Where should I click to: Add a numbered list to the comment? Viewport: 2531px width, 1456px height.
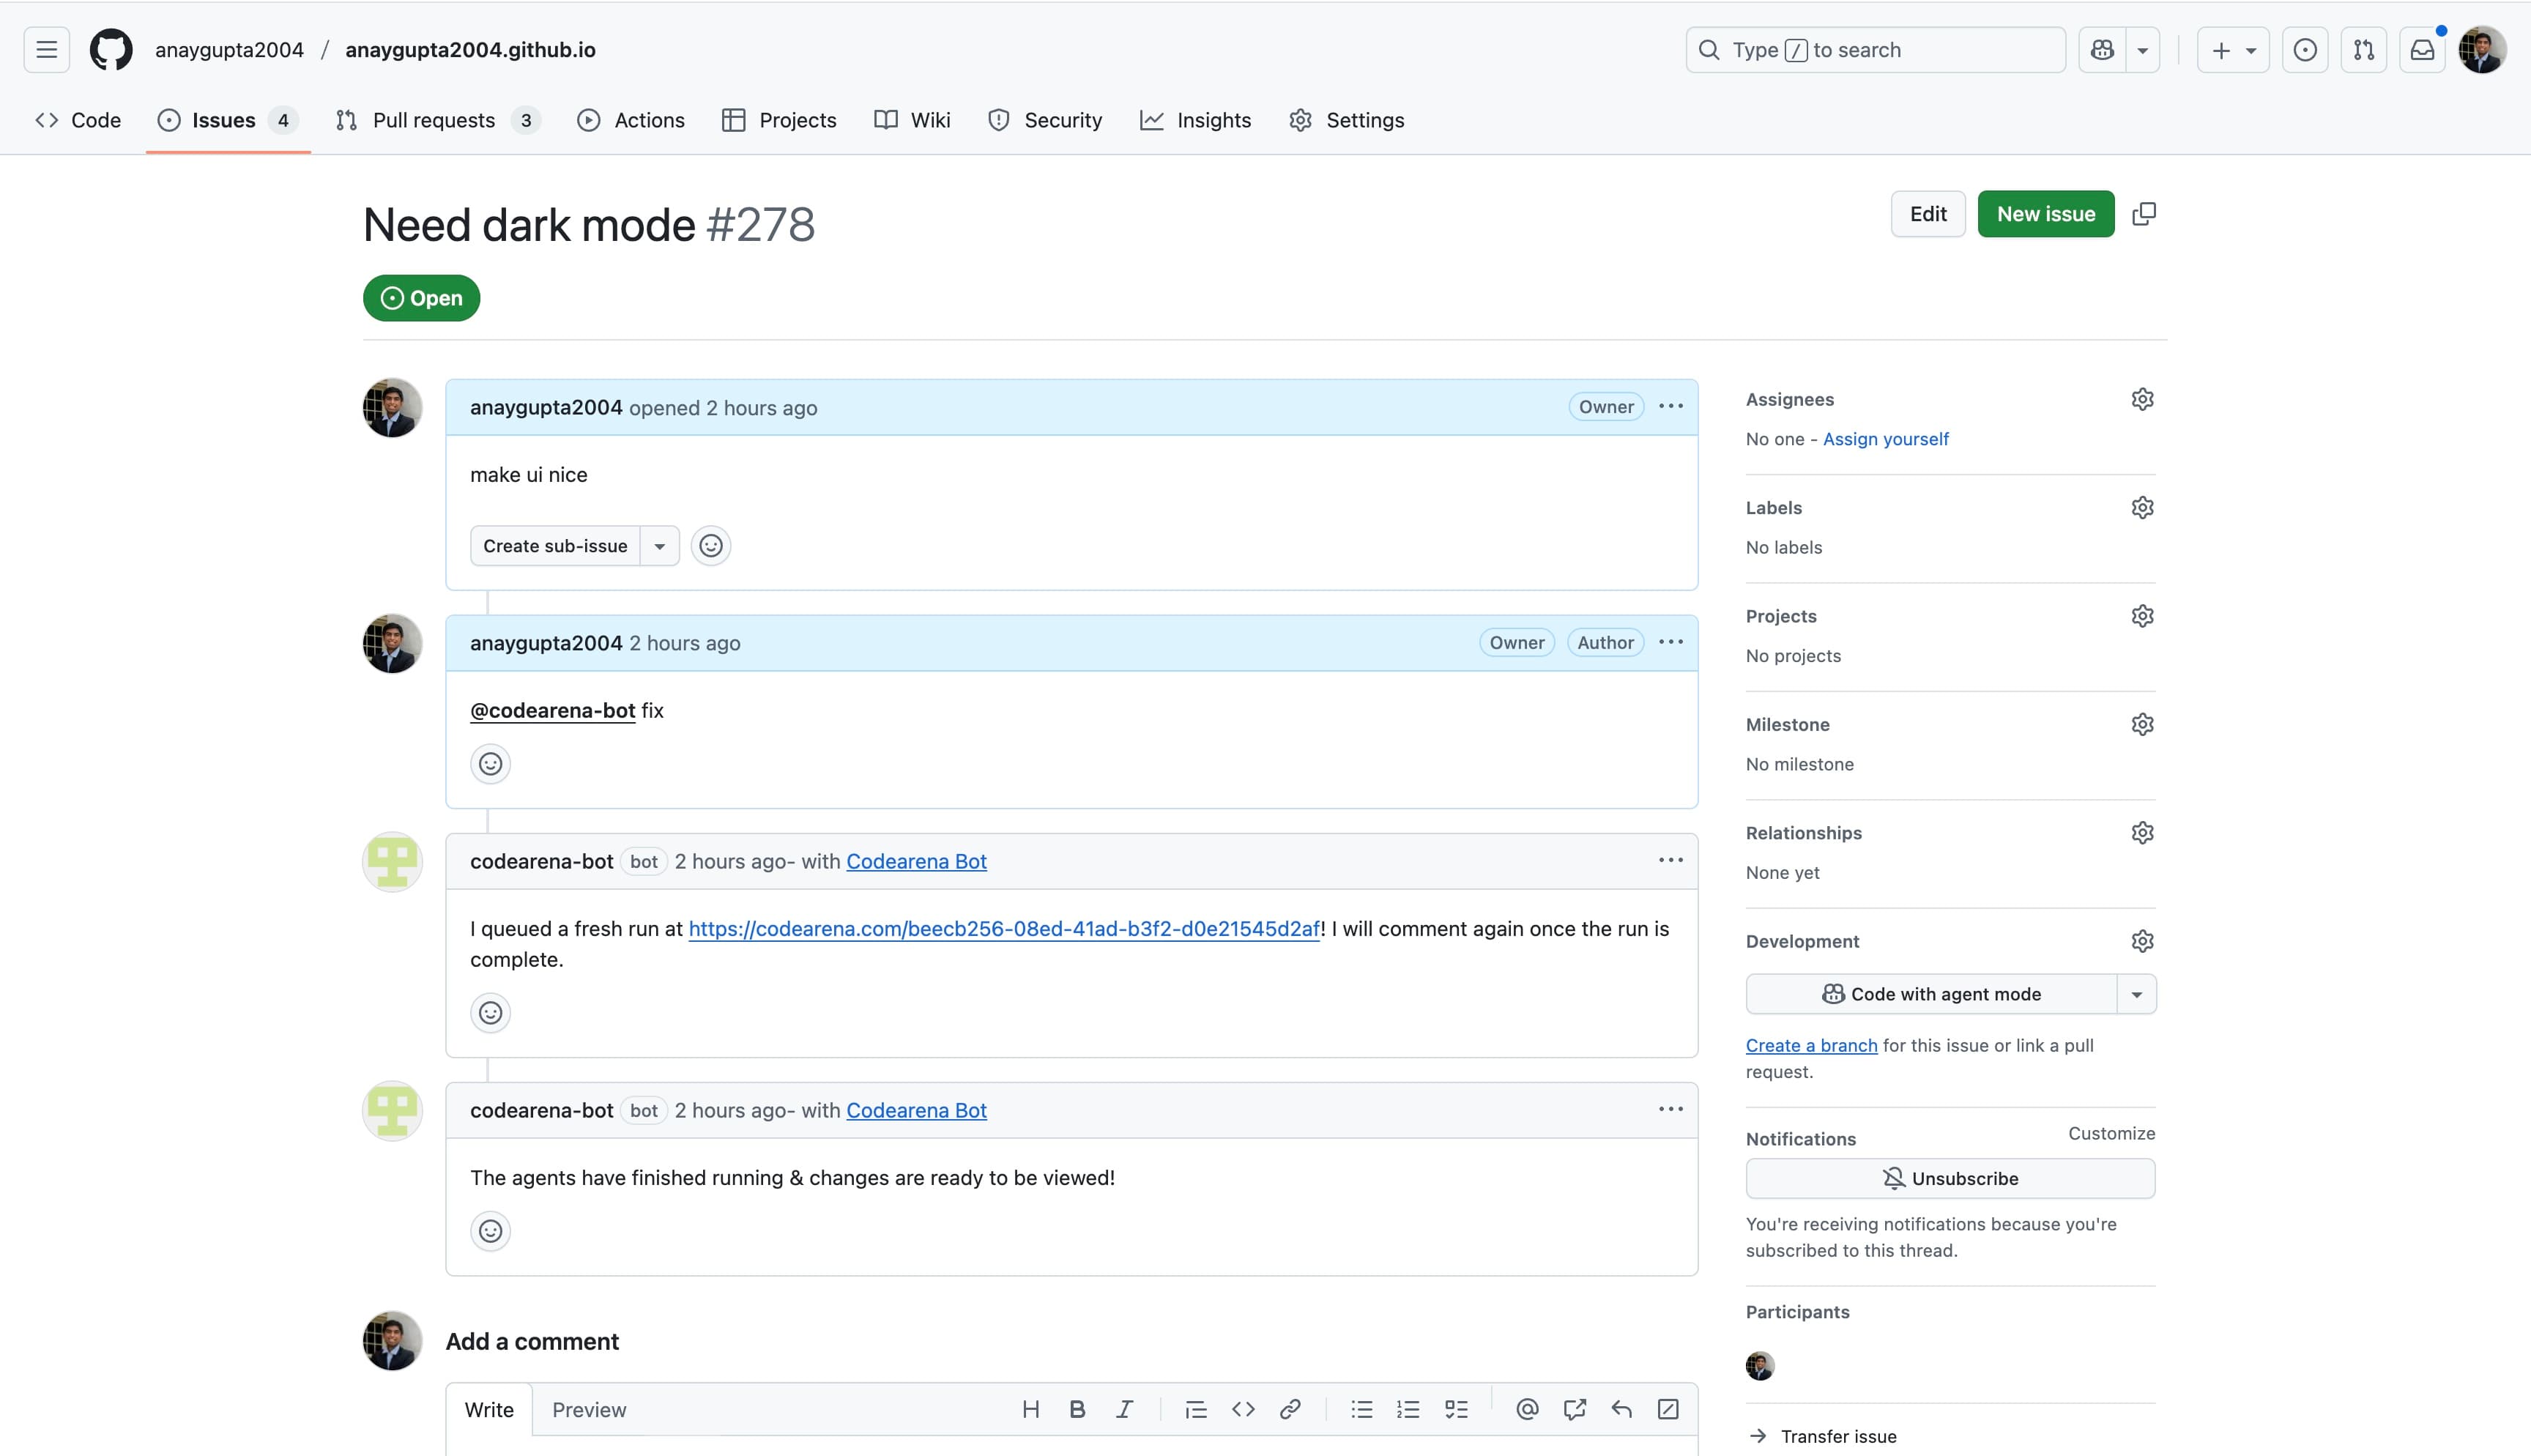[x=1408, y=1409]
